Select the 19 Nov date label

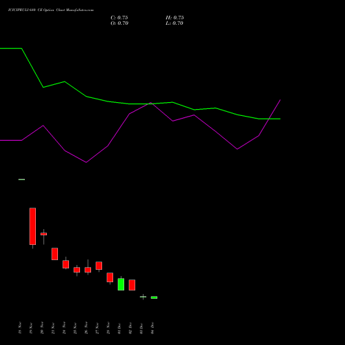coord(31,328)
